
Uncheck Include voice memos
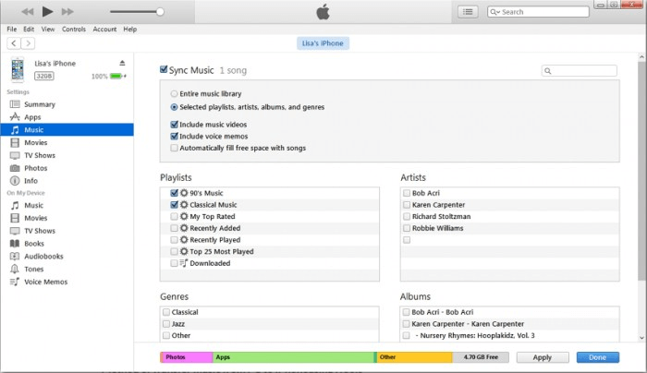[174, 136]
